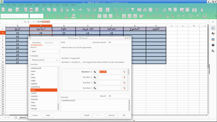Toggle the Array checkbox

[x=31, y=115]
